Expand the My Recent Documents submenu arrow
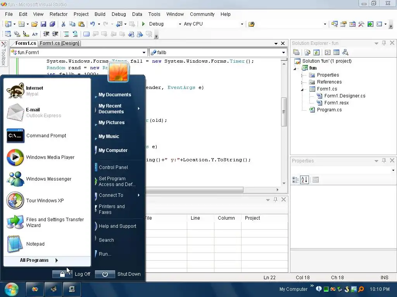 [x=139, y=109]
